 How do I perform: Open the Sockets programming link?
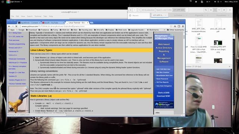click(x=16, y=44)
